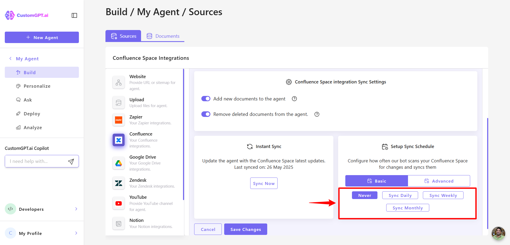Click the My Profile avatar

click(10, 233)
